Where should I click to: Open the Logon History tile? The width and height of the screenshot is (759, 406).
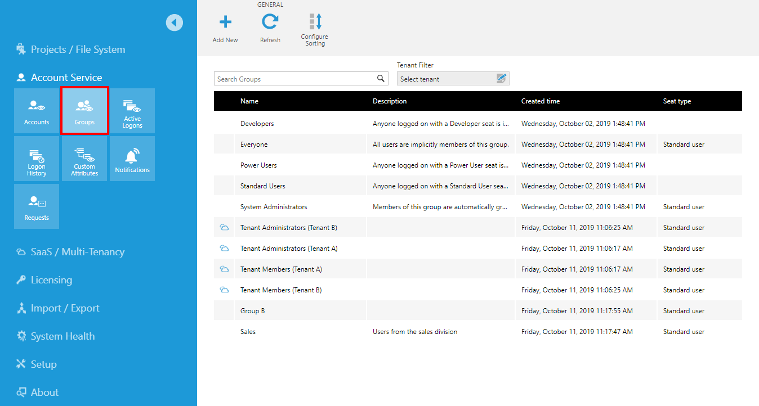tap(37, 159)
